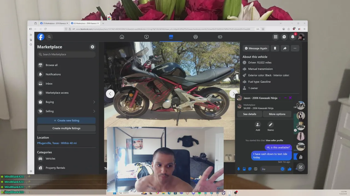Expand the Buying section chevron

pos(94,102)
